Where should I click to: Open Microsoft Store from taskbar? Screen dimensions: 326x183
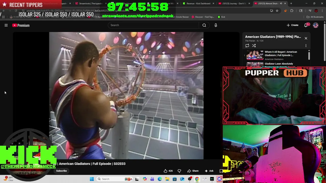point(174,179)
